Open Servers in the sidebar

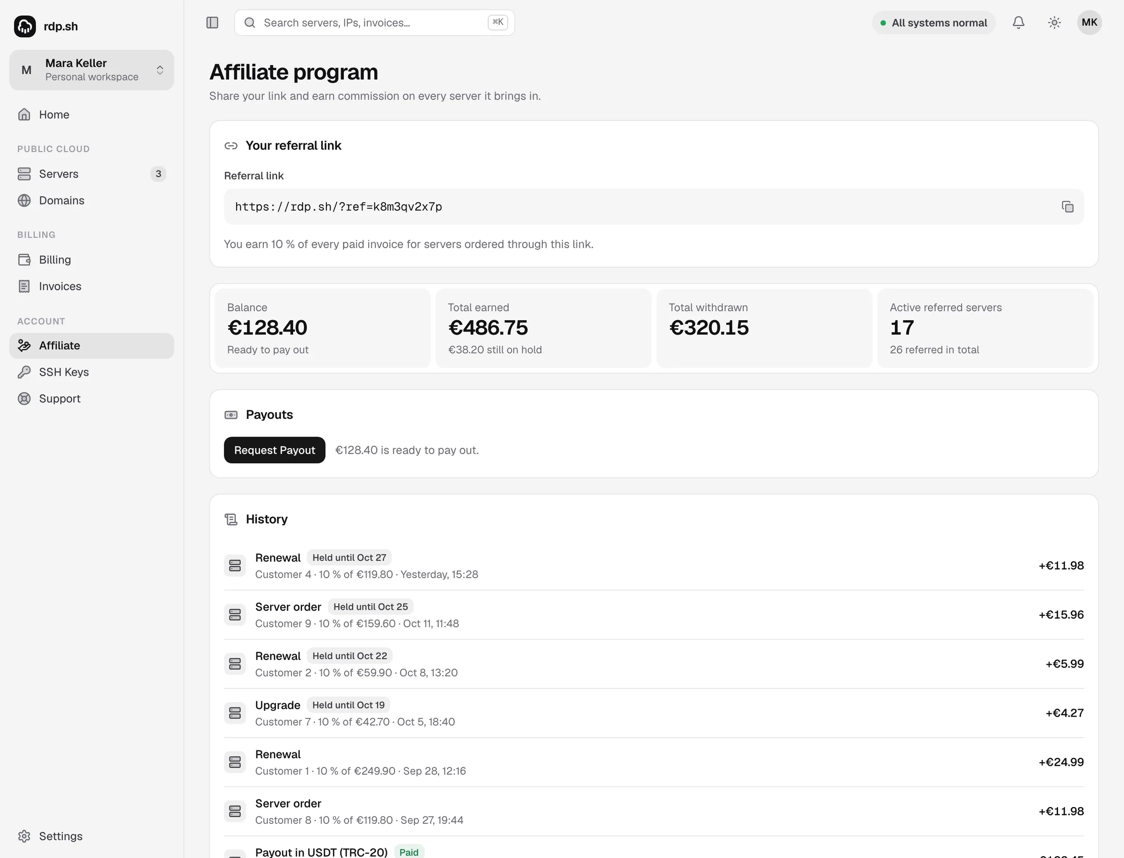(x=91, y=174)
